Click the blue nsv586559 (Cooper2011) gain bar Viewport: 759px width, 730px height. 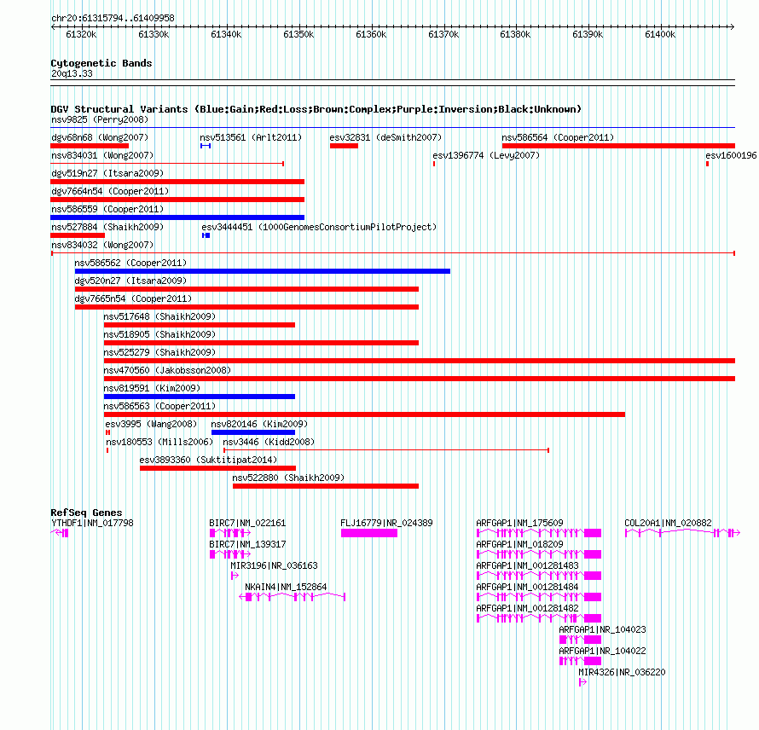click(x=177, y=217)
